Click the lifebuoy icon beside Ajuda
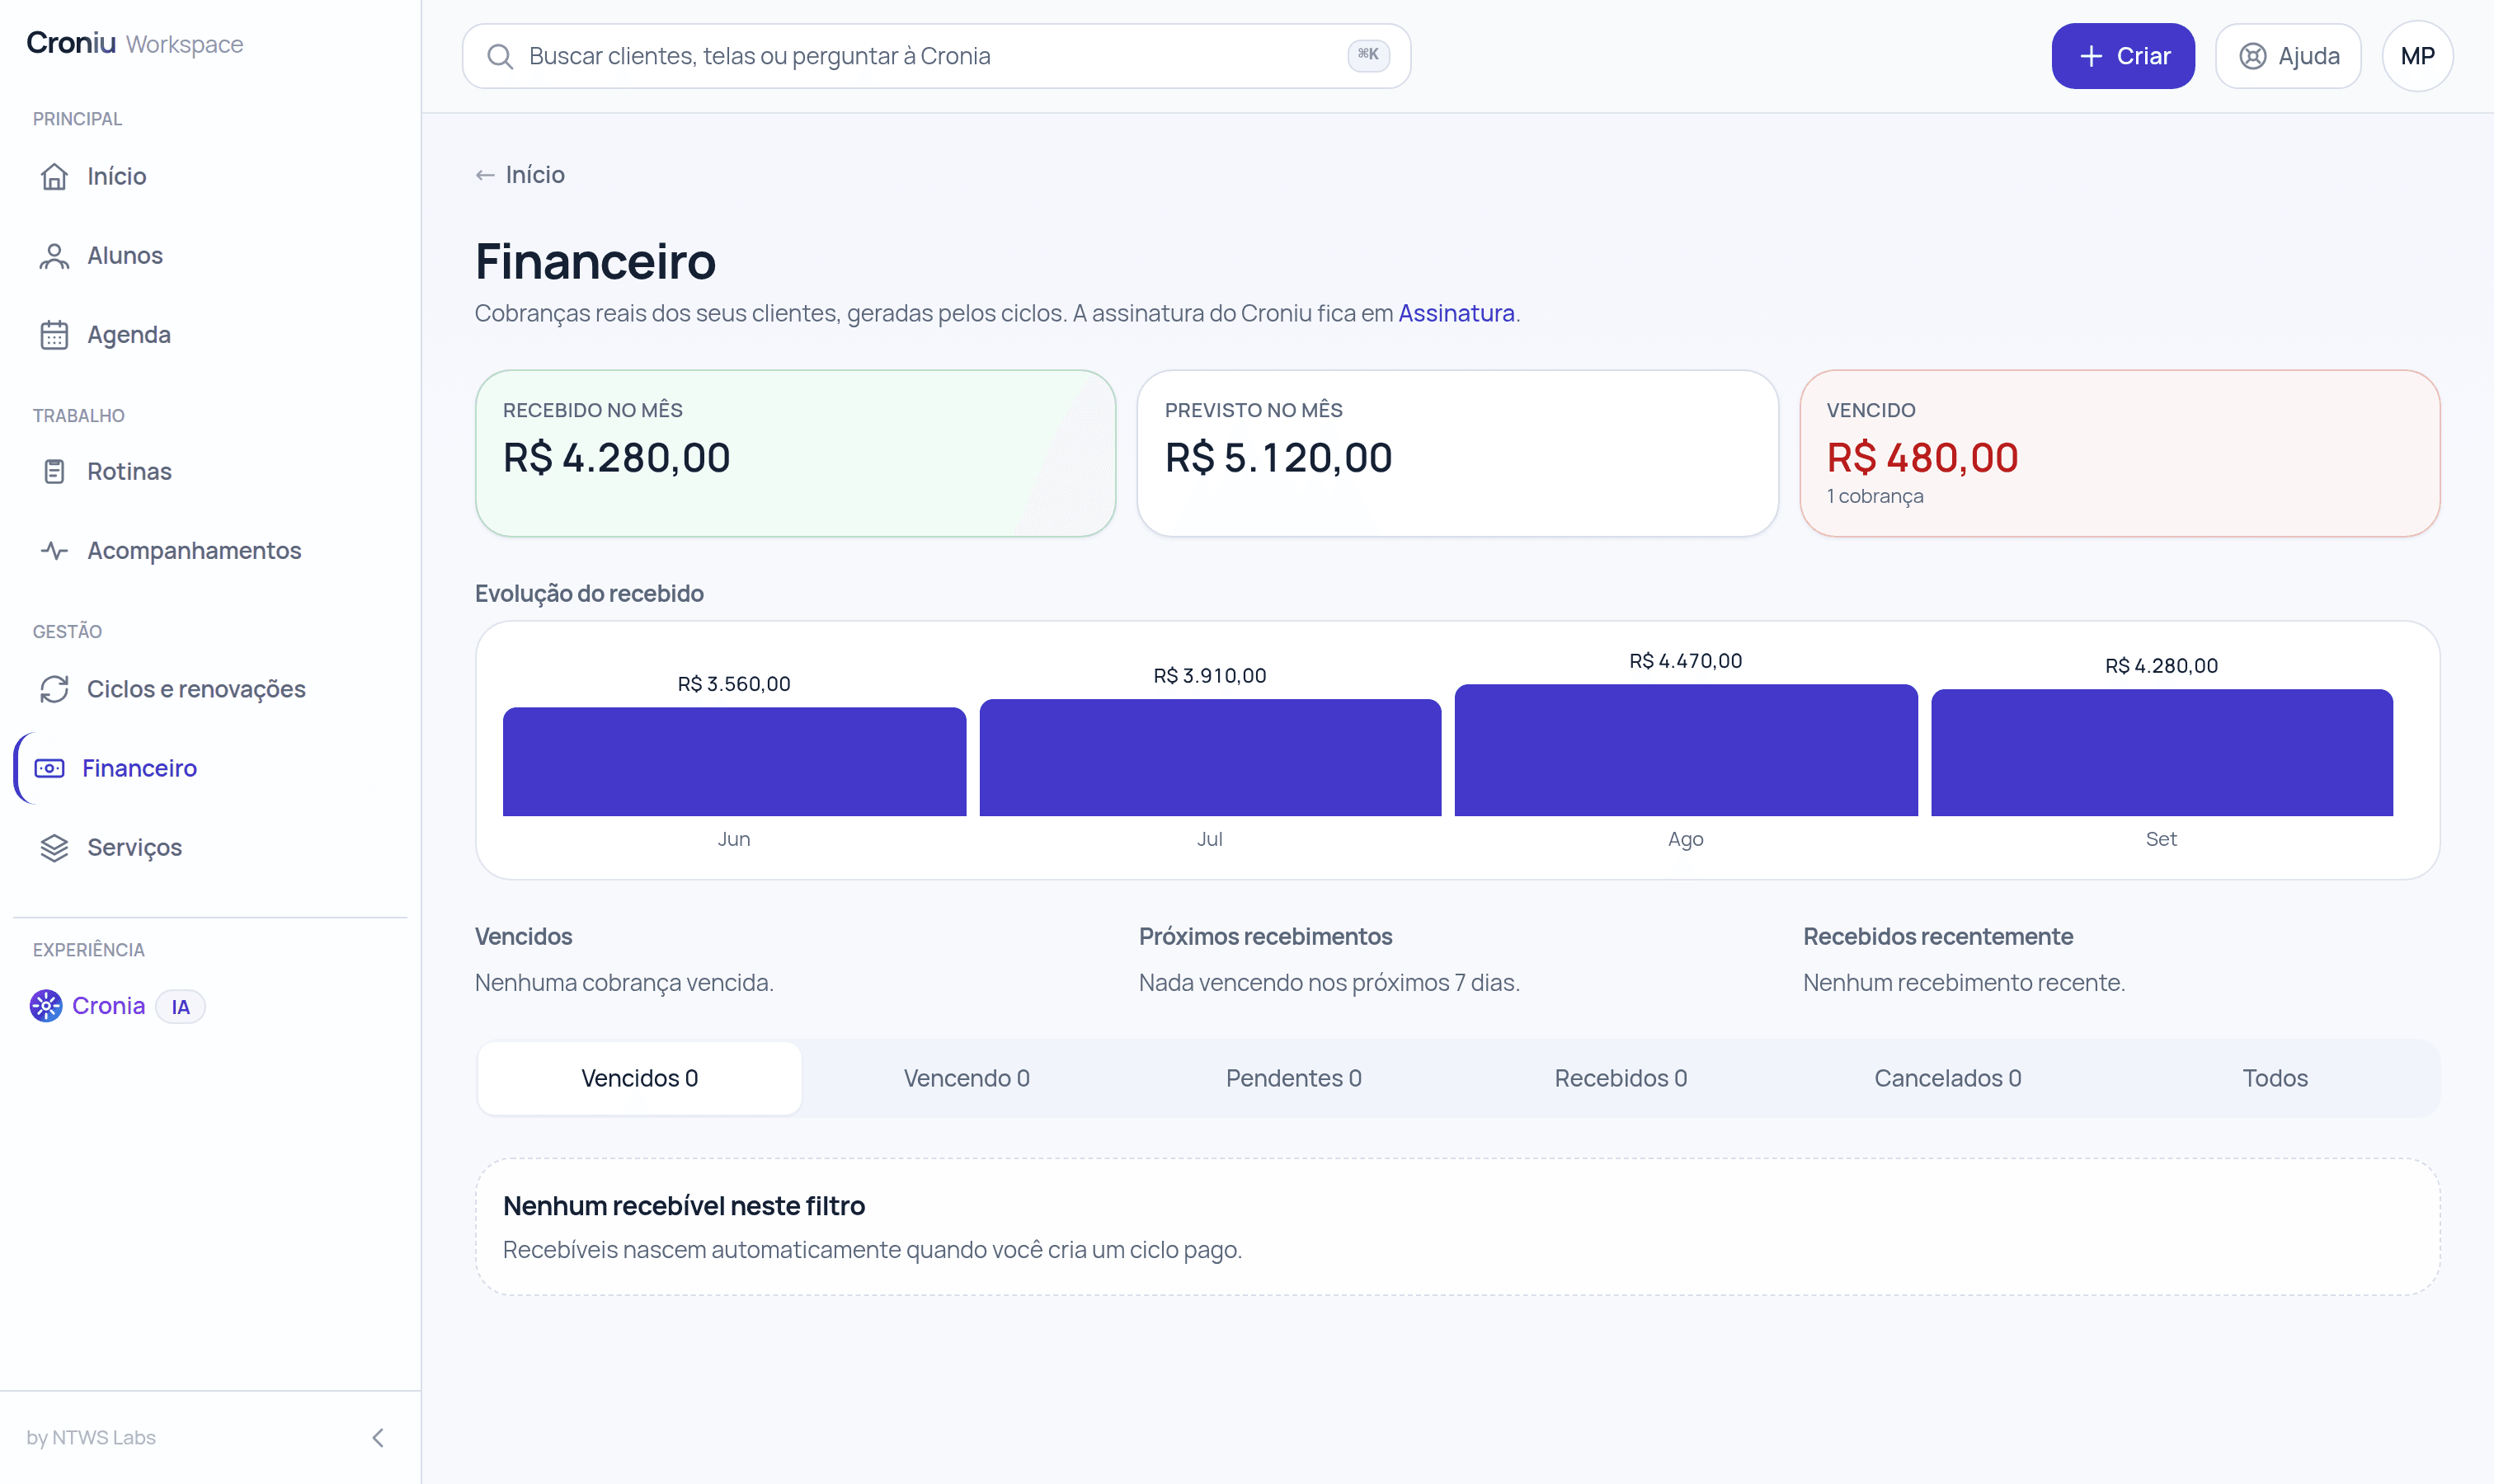Image resolution: width=2494 pixels, height=1484 pixels. (2253, 56)
